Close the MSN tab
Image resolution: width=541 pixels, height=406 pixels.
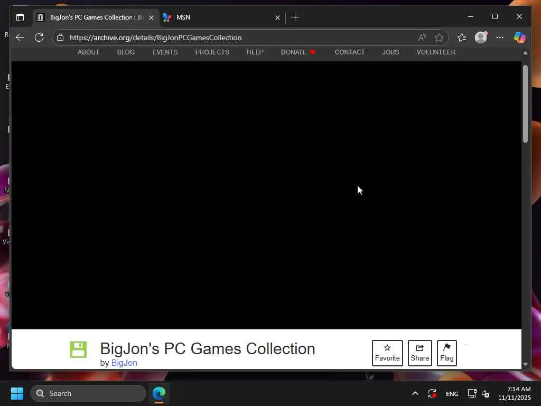tap(277, 17)
